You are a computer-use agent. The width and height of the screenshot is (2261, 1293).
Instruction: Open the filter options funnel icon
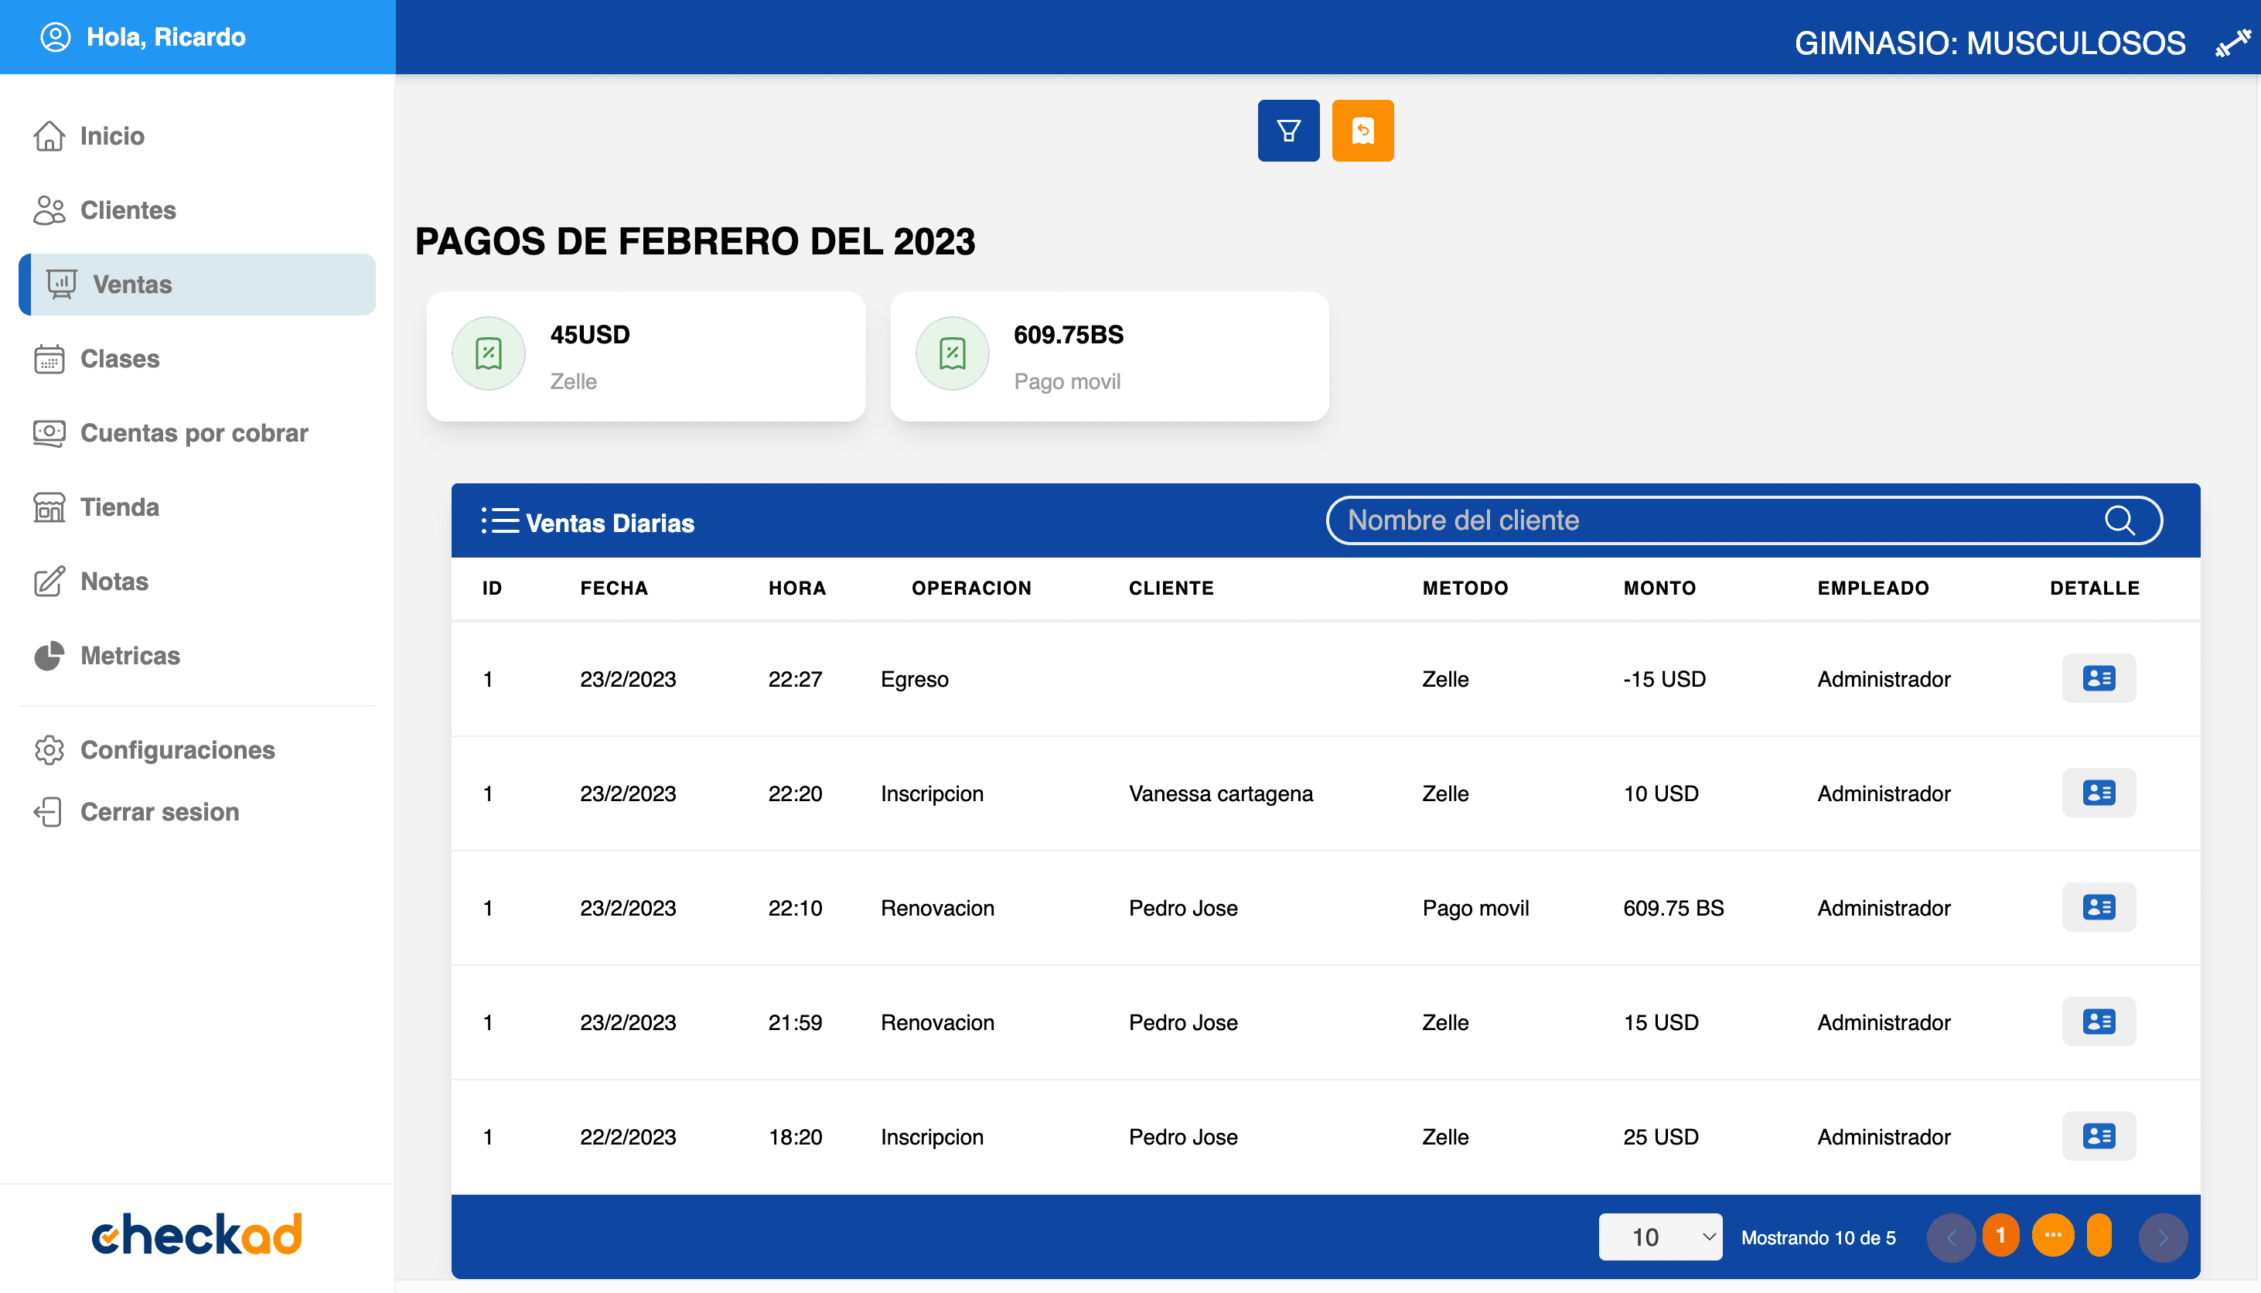click(x=1288, y=130)
